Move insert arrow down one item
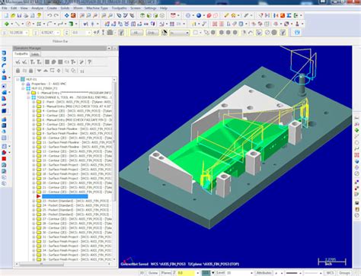The height and width of the screenshot is (276, 361). tap(39, 71)
